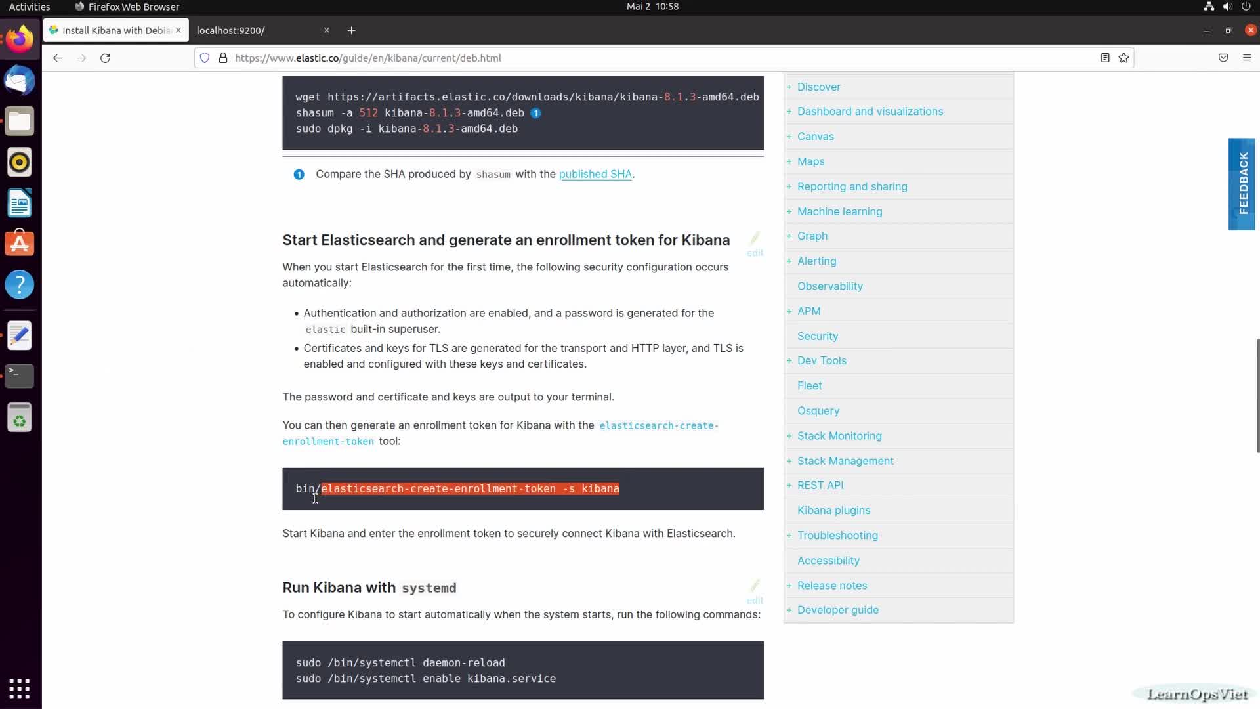The height and width of the screenshot is (709, 1260).
Task: Expand the Dev Tools section
Action: 789,361
